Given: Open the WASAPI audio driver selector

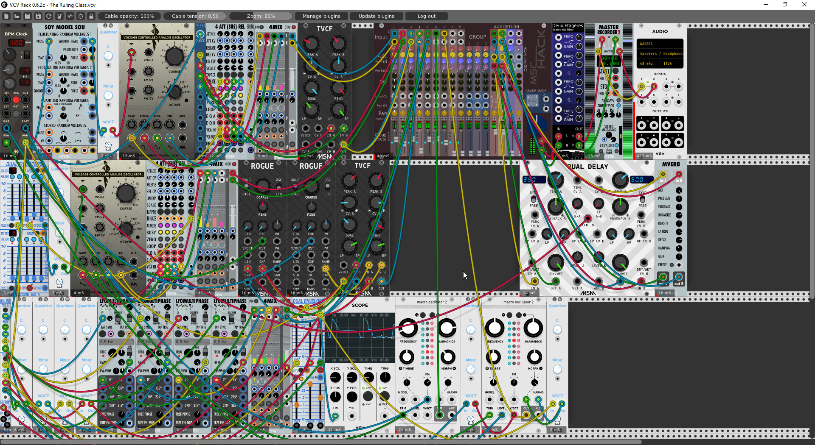Looking at the screenshot, I should click(660, 44).
